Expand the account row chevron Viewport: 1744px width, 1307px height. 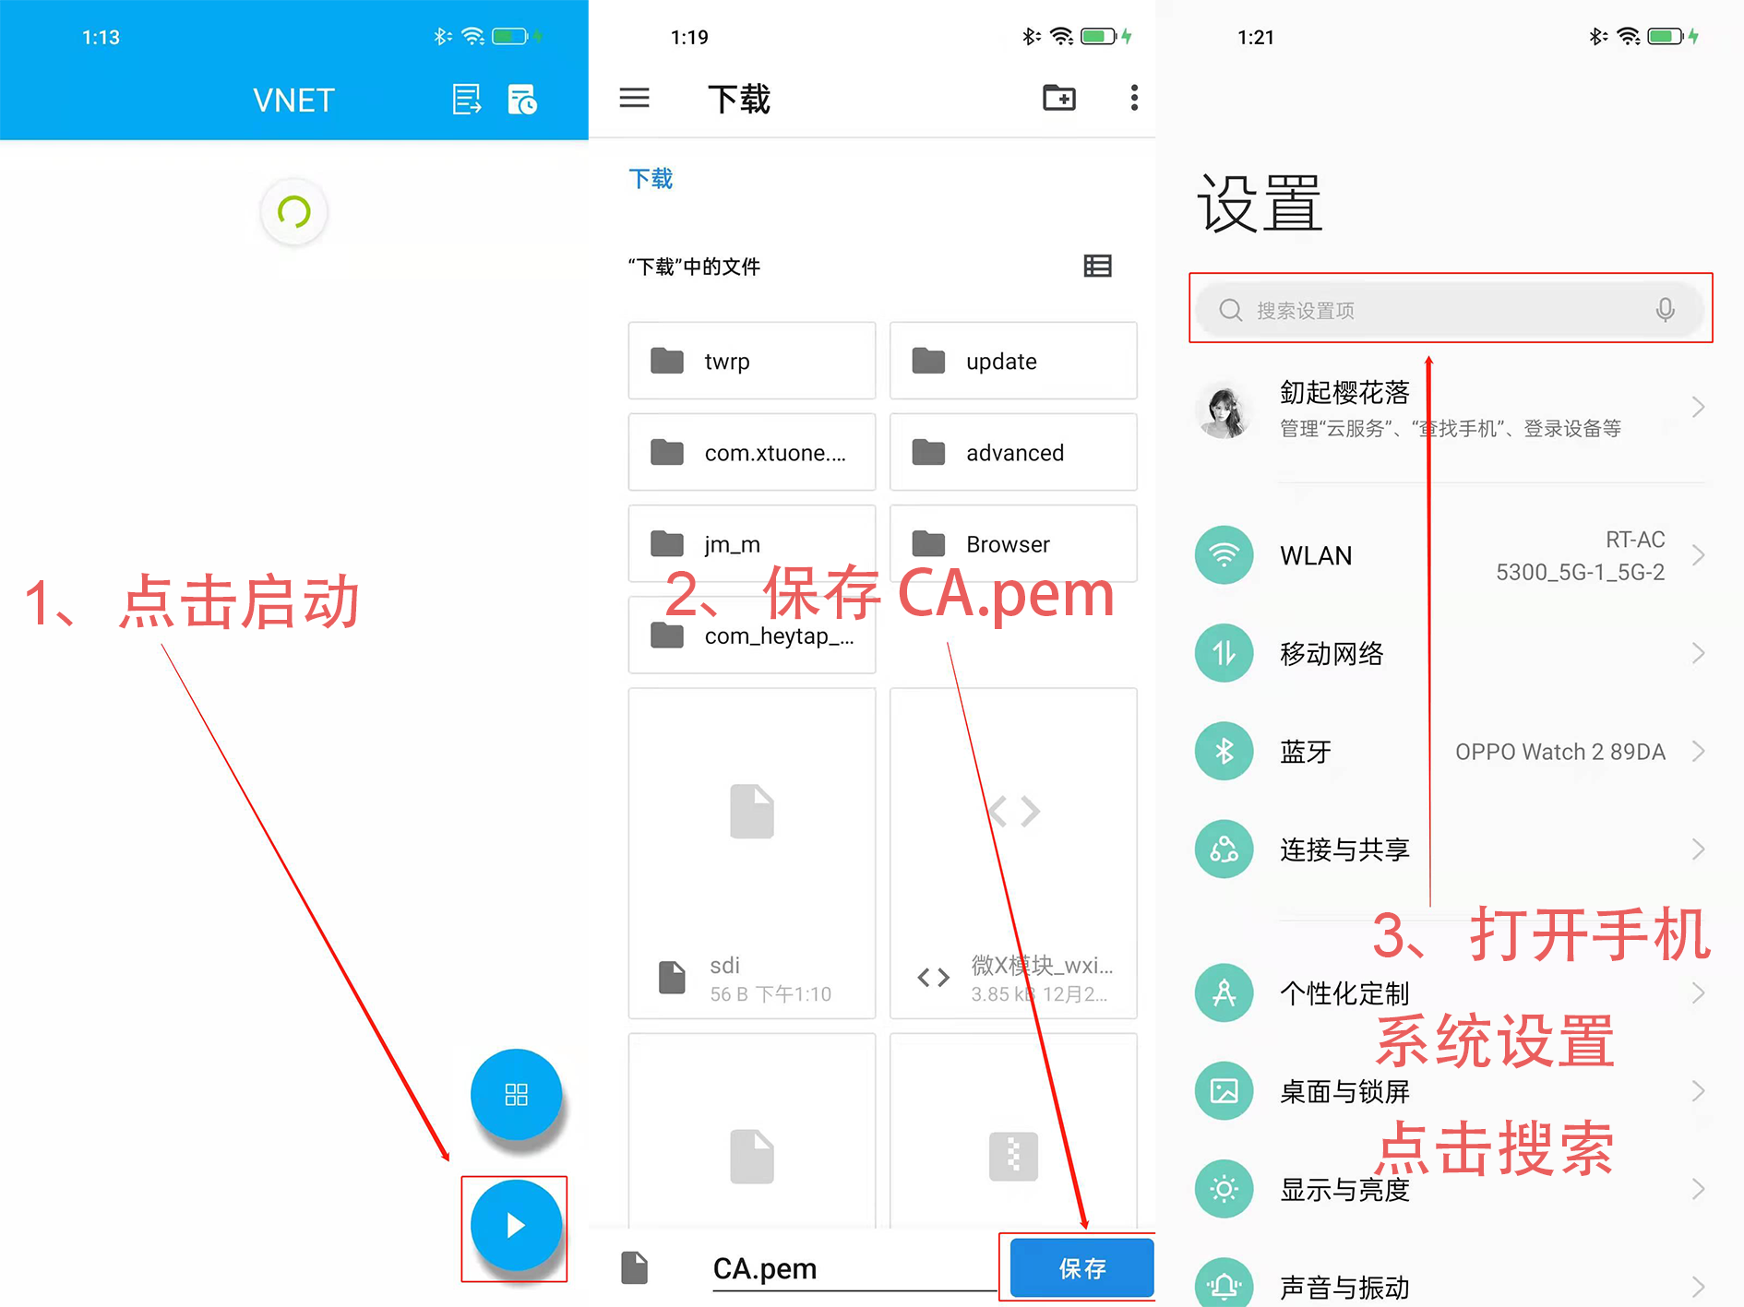pyautogui.click(x=1698, y=407)
